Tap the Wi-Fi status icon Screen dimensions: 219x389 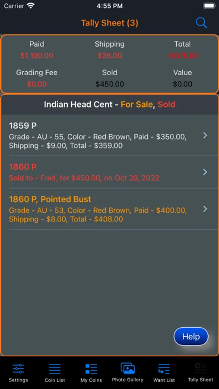click(x=31, y=6)
